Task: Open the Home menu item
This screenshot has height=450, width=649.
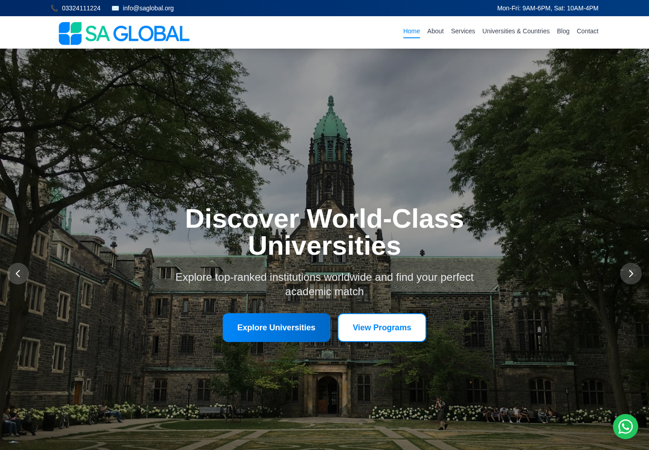Action: pyautogui.click(x=411, y=31)
